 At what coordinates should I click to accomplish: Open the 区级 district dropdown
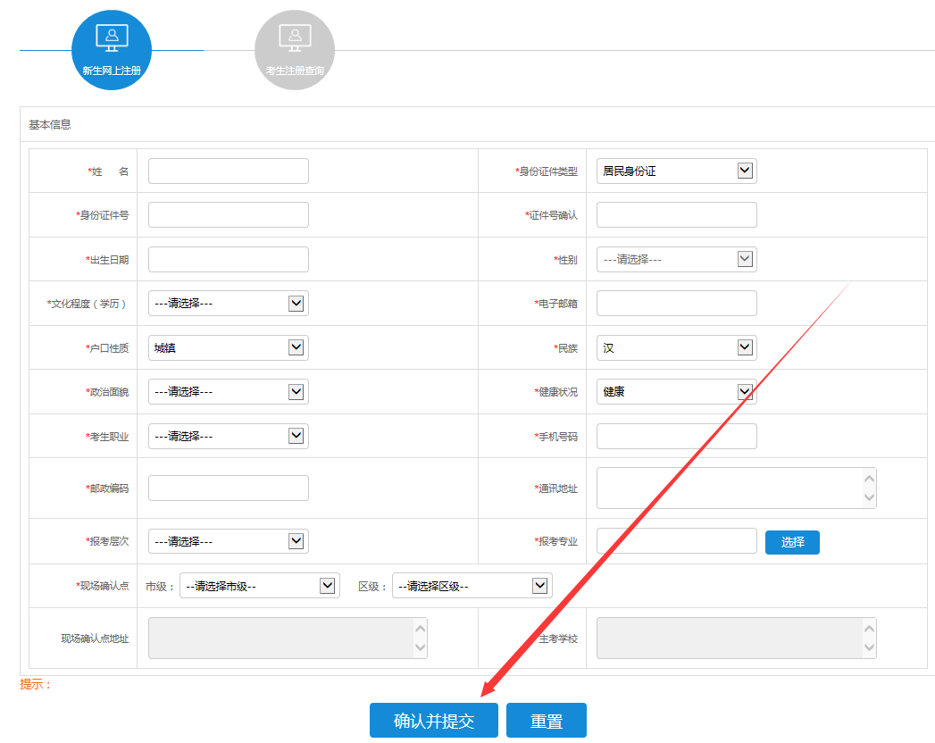point(472,586)
